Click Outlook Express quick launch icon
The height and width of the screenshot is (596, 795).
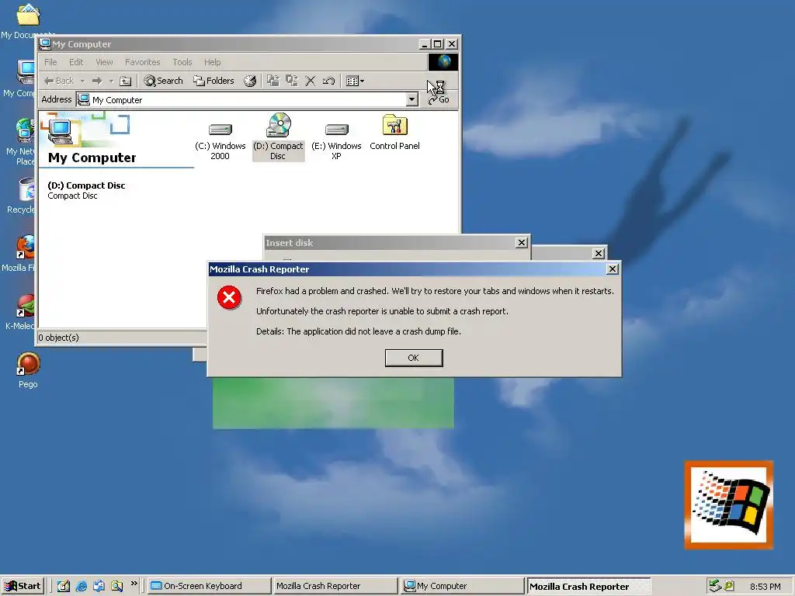point(99,586)
